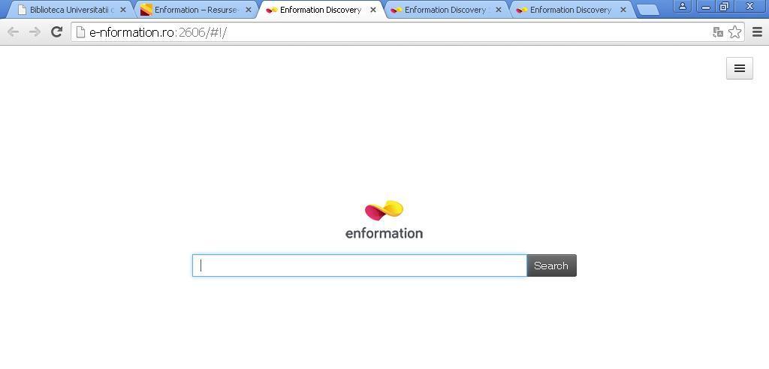Reload the current page

[57, 31]
